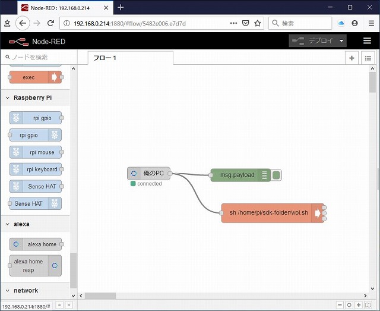Viewport: 380px width, 311px height.
Task: Show the list of flows
Action: tap(368, 58)
